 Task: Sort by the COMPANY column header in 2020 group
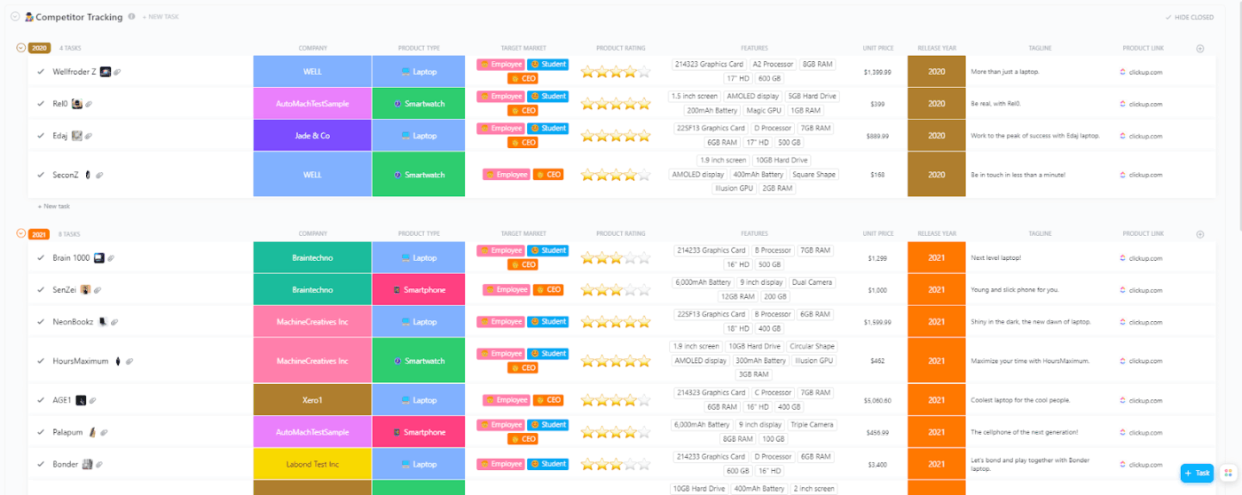(312, 48)
